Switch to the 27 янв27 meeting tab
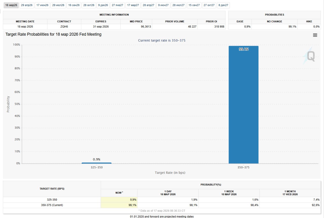The image size is (324, 218). [117, 5]
